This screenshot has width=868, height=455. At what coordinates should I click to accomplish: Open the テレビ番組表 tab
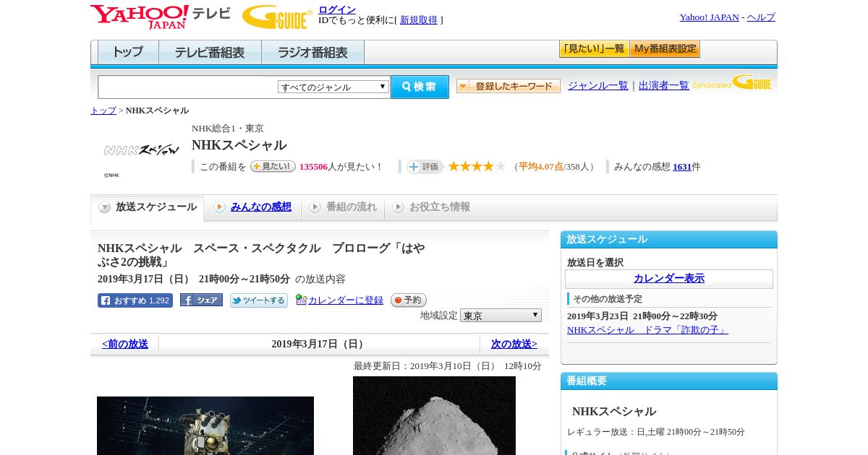(210, 53)
